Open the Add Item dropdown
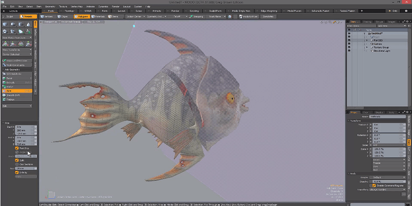412x206 pixels. 392,26
